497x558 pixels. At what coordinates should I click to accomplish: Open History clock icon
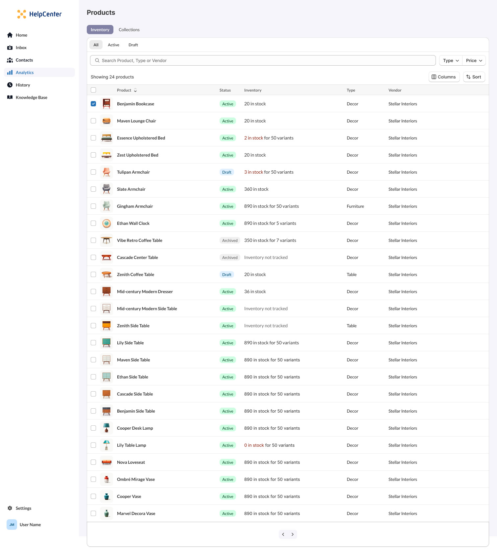10,85
